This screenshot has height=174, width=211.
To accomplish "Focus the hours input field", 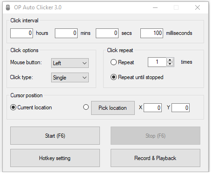I will click(x=21, y=33).
